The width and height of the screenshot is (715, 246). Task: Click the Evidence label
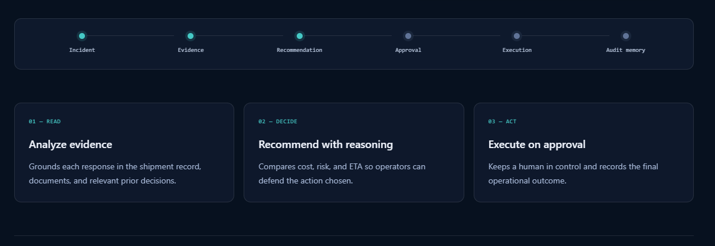pos(191,50)
